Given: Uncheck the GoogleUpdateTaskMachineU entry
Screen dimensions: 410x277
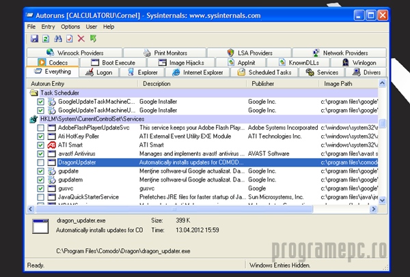Looking at the screenshot, I should coord(40,110).
